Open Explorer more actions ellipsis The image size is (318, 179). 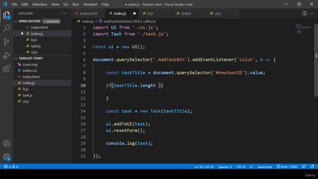click(x=65, y=13)
